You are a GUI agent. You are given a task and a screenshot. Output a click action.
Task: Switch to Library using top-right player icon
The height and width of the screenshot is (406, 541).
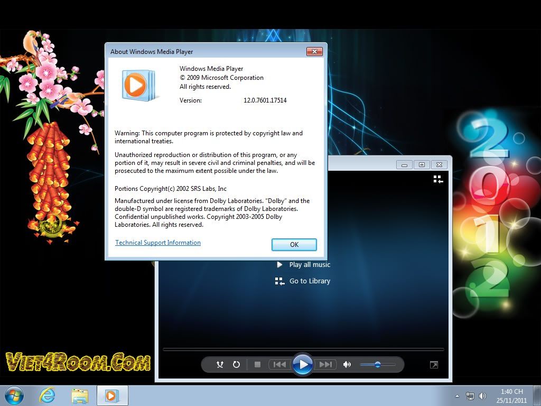pyautogui.click(x=438, y=179)
